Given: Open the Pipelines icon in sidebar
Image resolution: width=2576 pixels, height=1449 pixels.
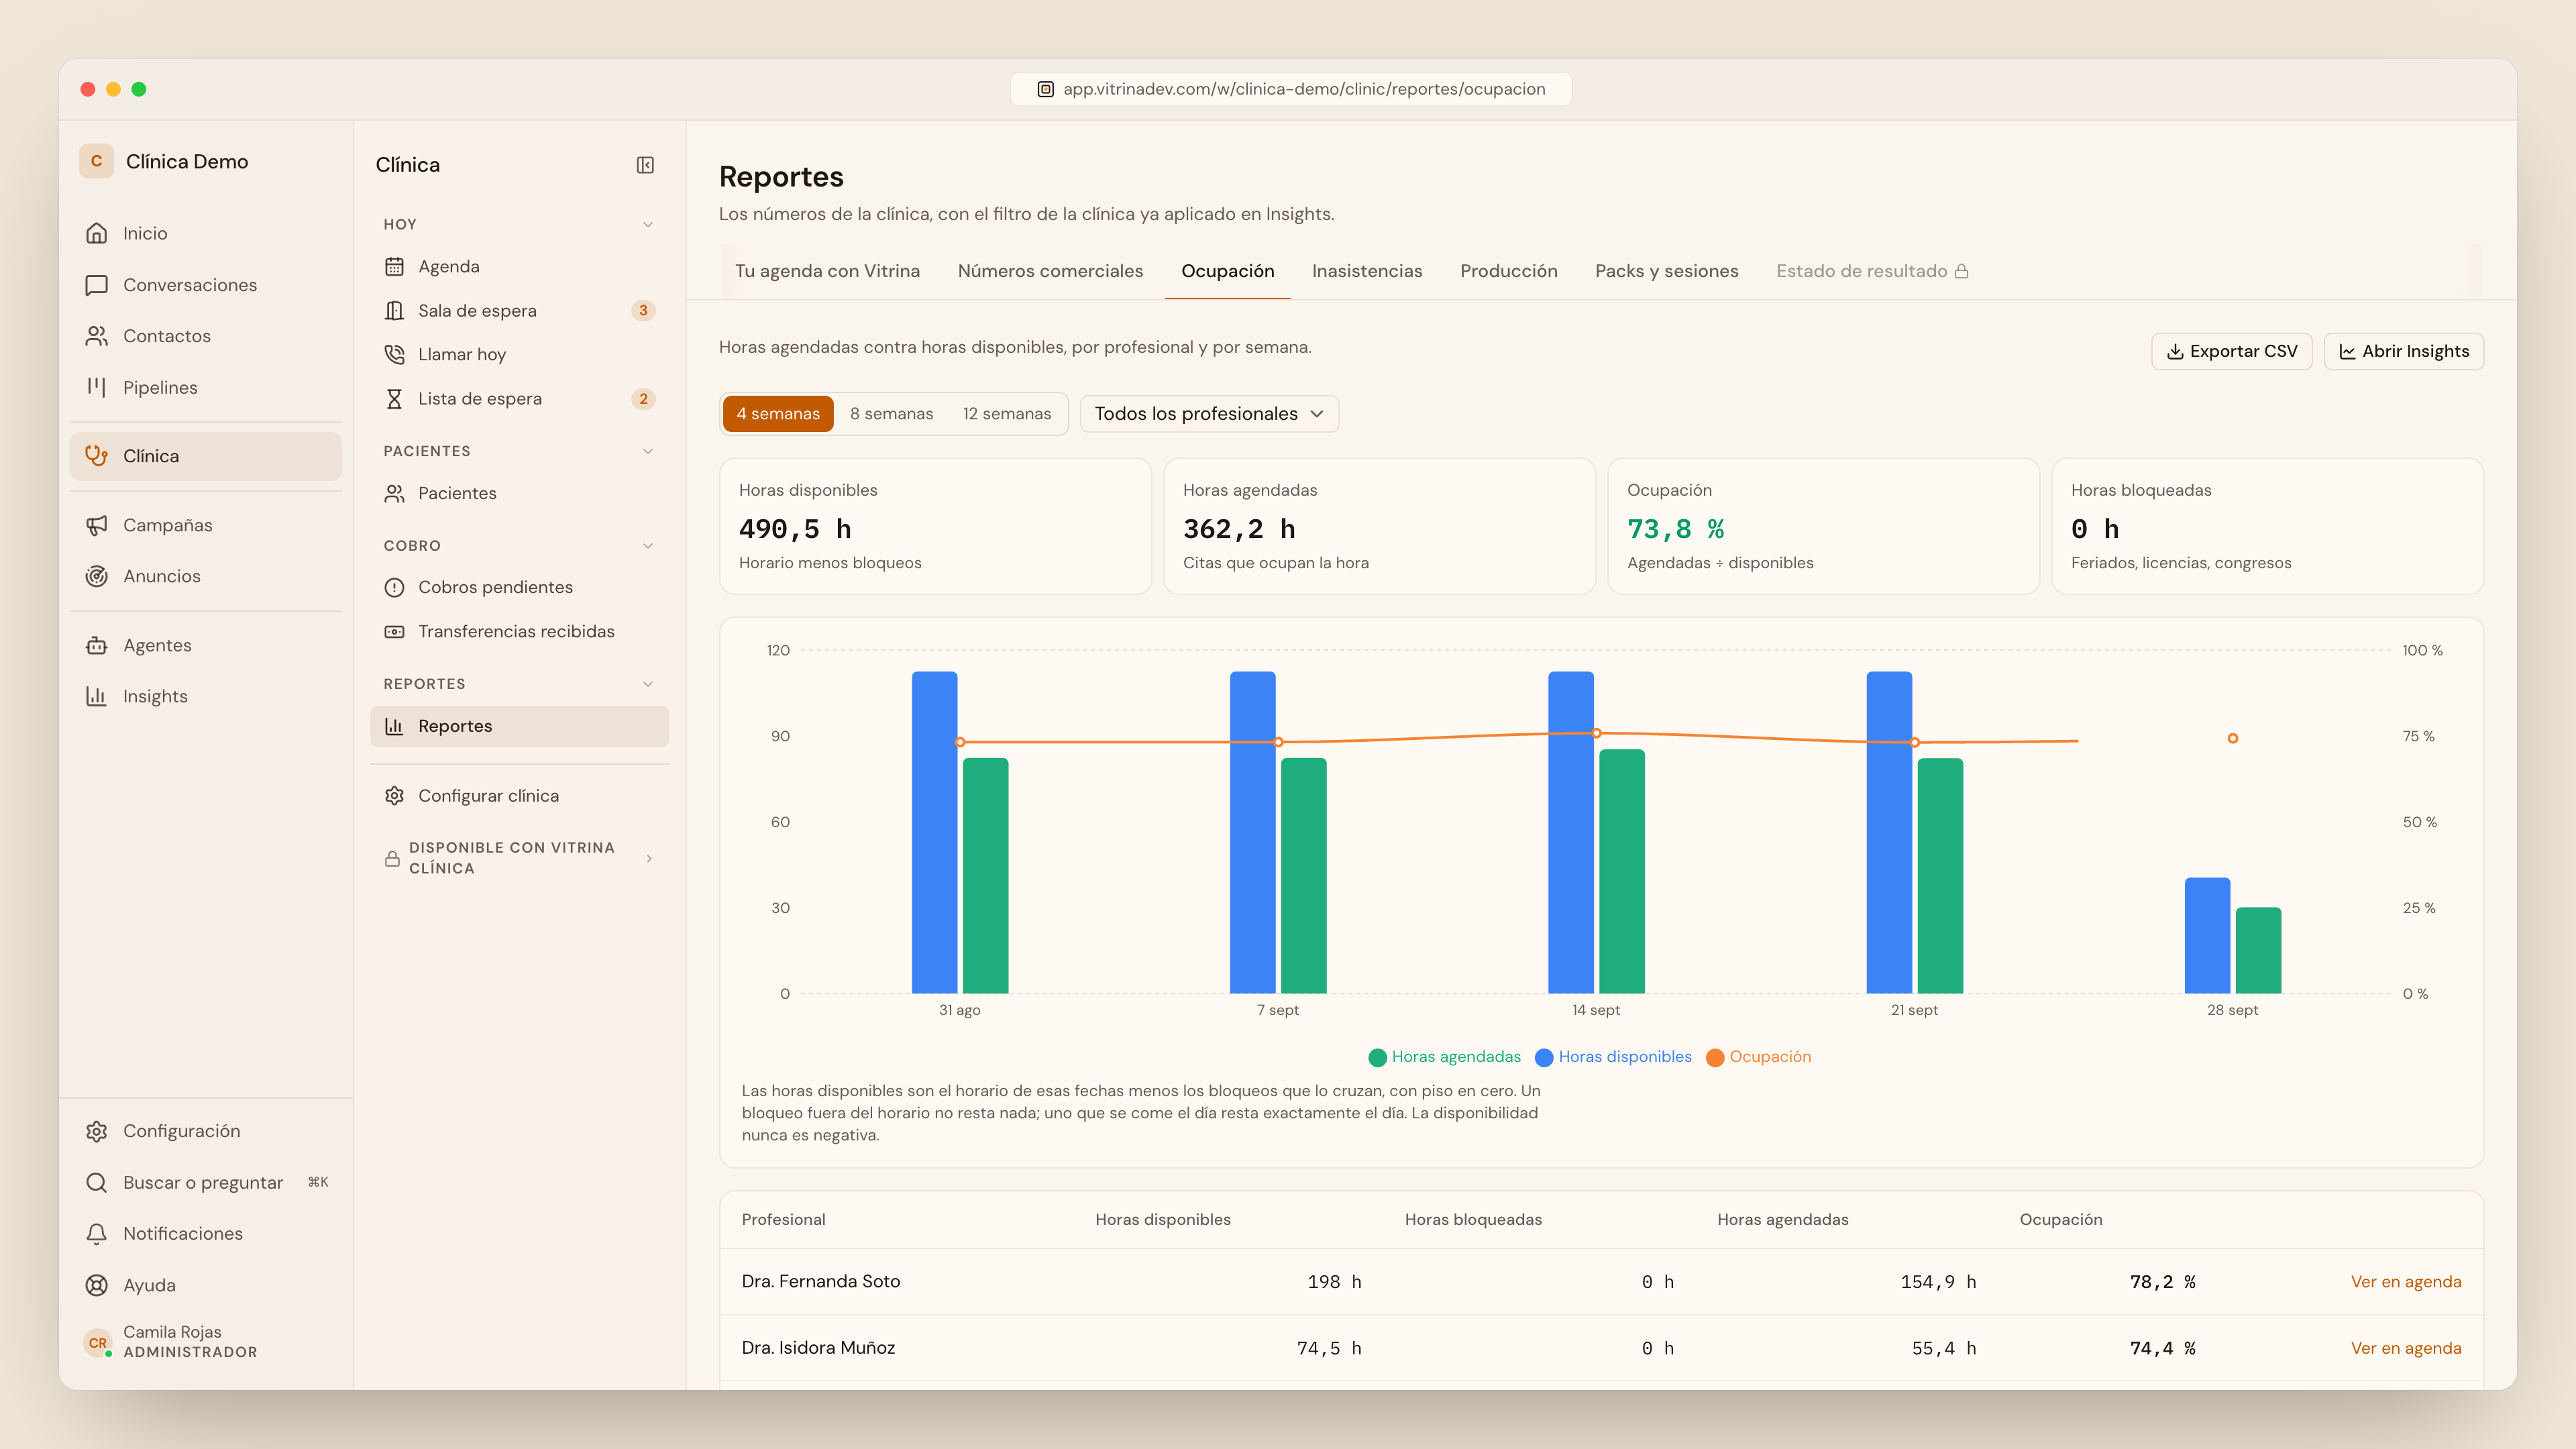Looking at the screenshot, I should tap(96, 387).
